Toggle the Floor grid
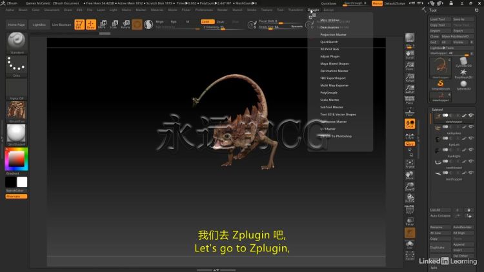Viewport: 484px width, 272px height. click(410, 112)
